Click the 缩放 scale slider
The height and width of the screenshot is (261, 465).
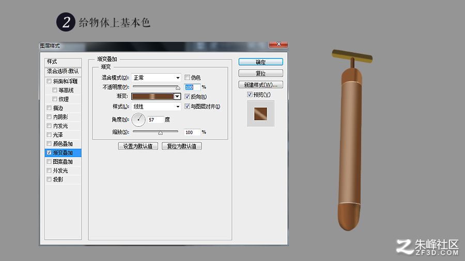[156, 132]
